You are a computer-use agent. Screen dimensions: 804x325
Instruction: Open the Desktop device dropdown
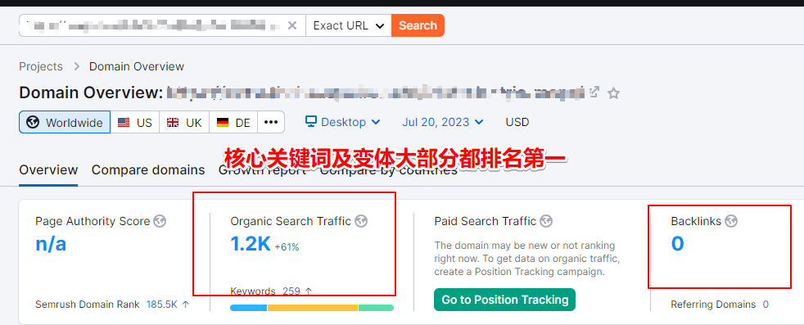342,122
